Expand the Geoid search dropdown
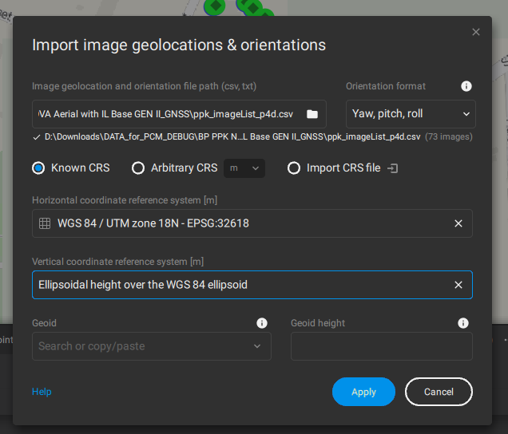This screenshot has height=434, width=508. [257, 346]
